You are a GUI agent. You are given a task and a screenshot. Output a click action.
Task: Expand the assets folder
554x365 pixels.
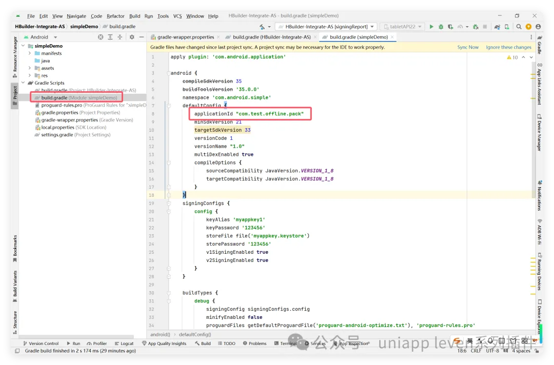click(x=30, y=68)
